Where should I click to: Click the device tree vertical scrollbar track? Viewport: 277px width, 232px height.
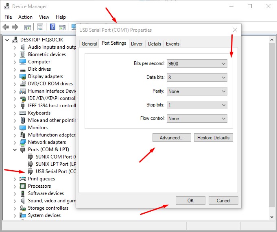click(x=272, y=125)
